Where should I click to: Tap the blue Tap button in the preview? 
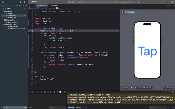click(x=147, y=52)
